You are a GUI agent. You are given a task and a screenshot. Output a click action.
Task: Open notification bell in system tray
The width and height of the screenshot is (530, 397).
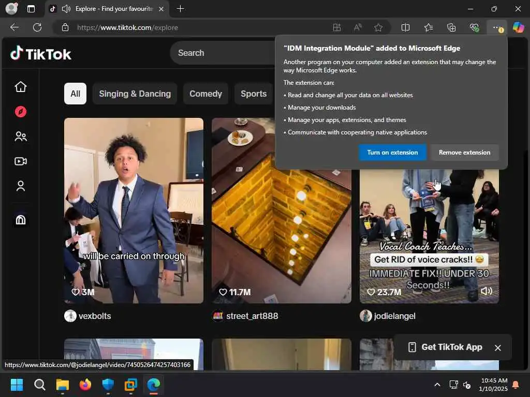click(516, 385)
